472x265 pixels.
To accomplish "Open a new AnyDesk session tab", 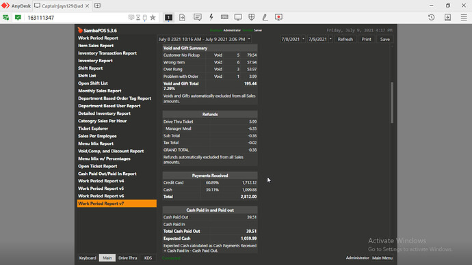I will coord(98,5).
